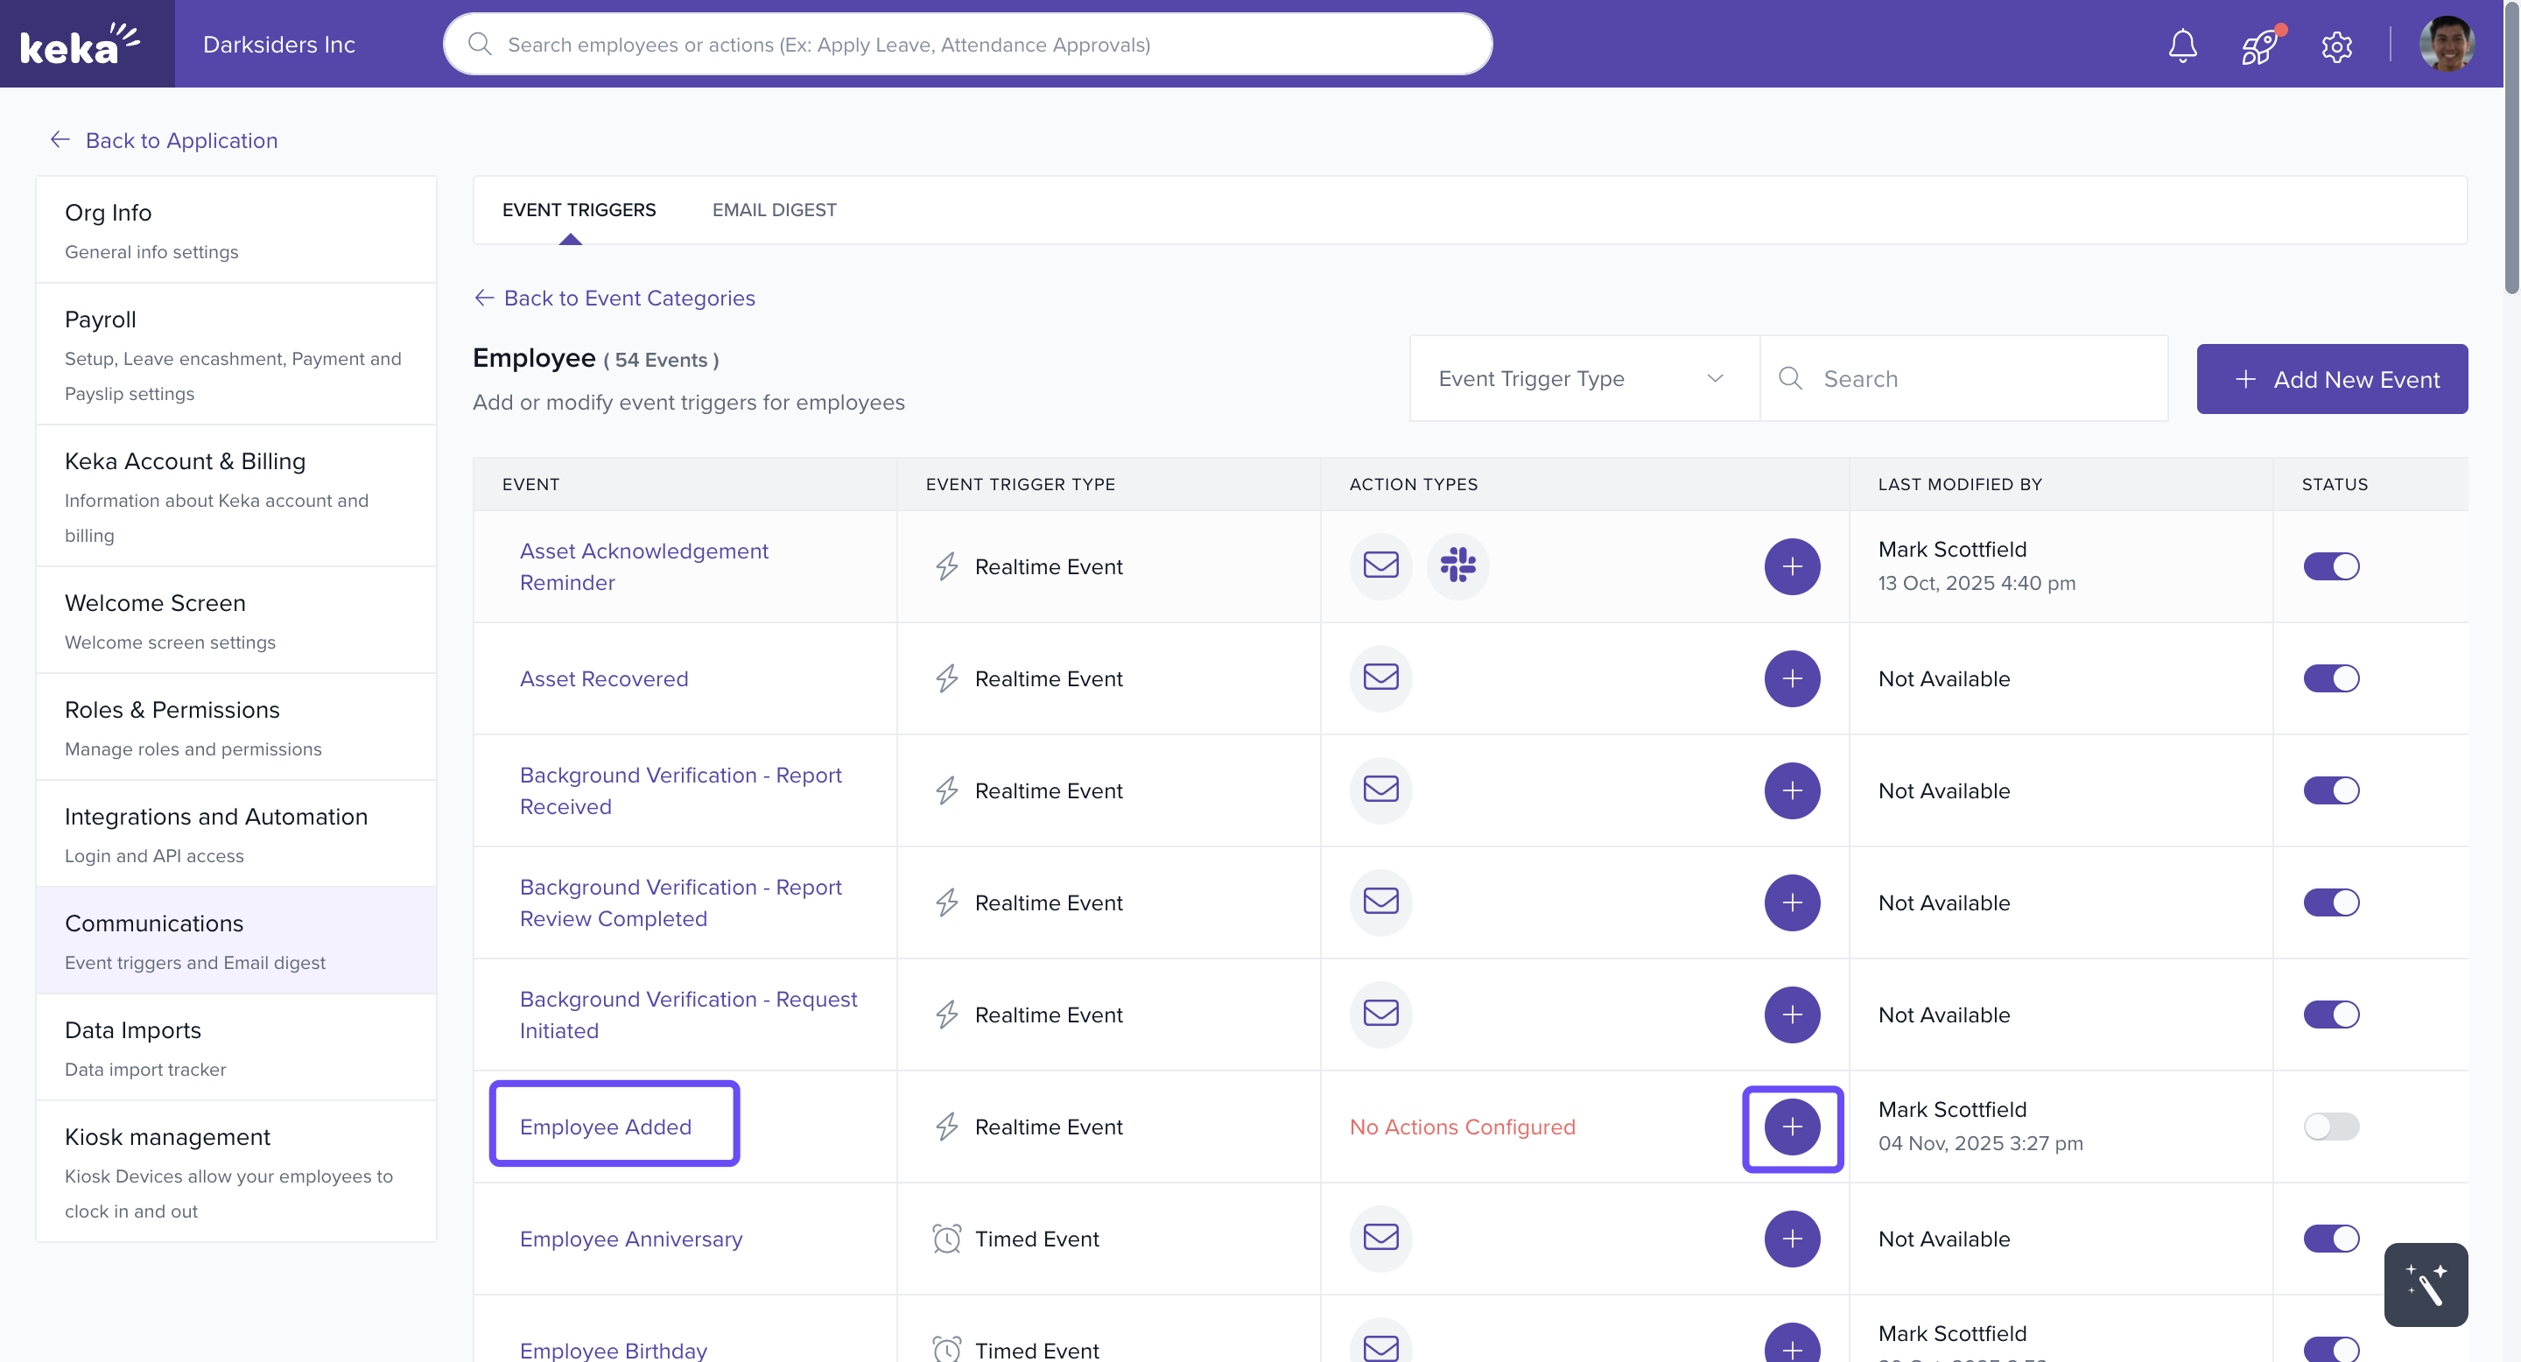
Task: Open the settings gear icon
Action: point(2336,45)
